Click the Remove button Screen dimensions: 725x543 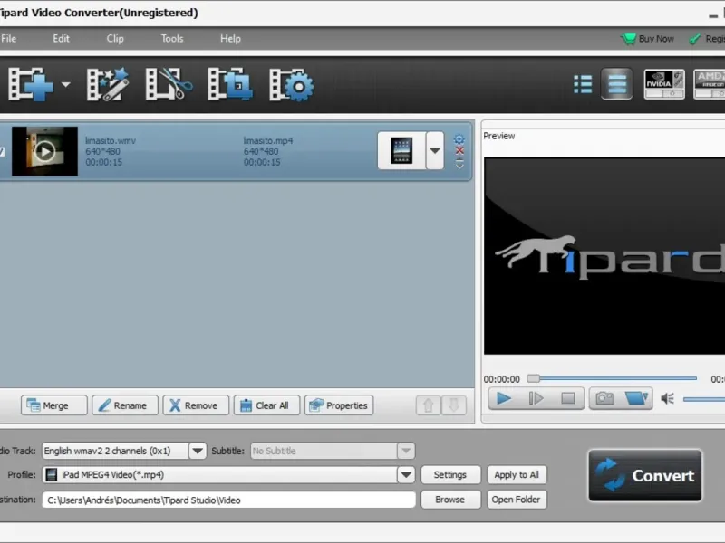coord(196,405)
